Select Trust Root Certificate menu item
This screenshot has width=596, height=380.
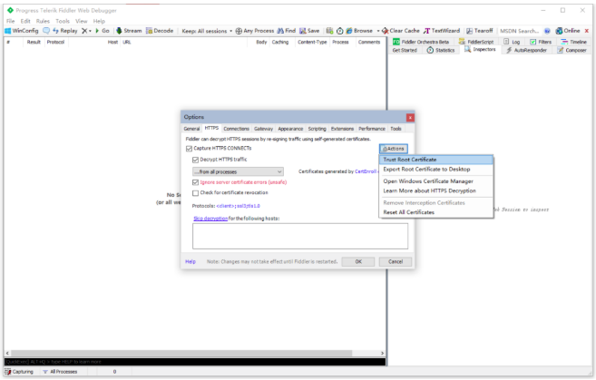(436, 160)
